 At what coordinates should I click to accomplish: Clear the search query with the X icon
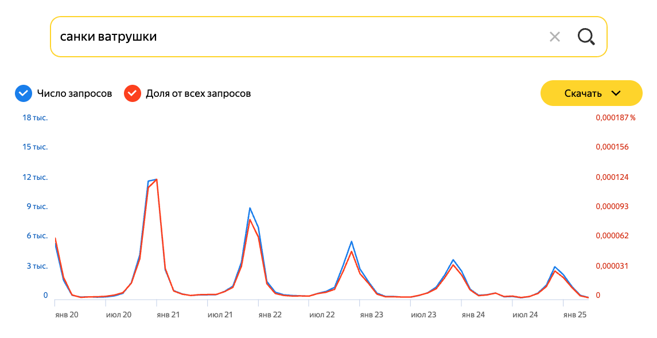coord(555,37)
